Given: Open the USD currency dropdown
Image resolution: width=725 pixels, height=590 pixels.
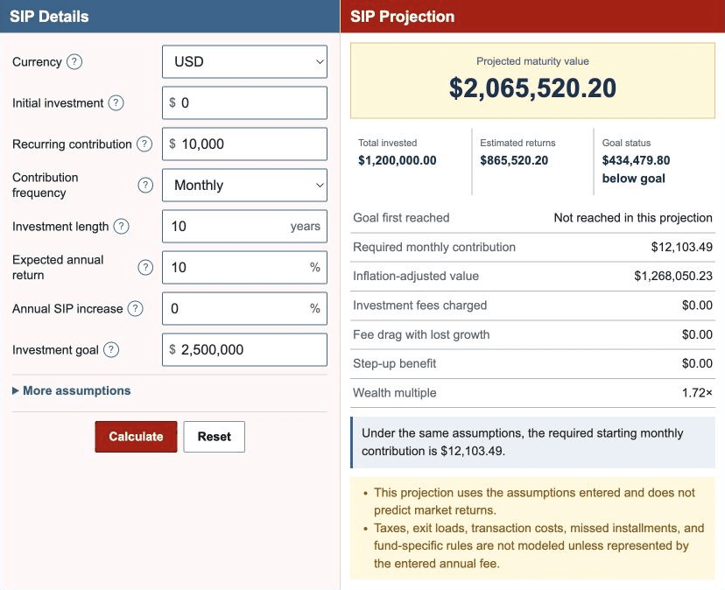Looking at the screenshot, I should (244, 61).
